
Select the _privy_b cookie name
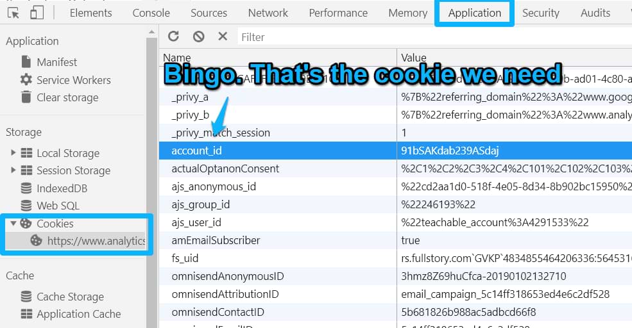tap(191, 115)
